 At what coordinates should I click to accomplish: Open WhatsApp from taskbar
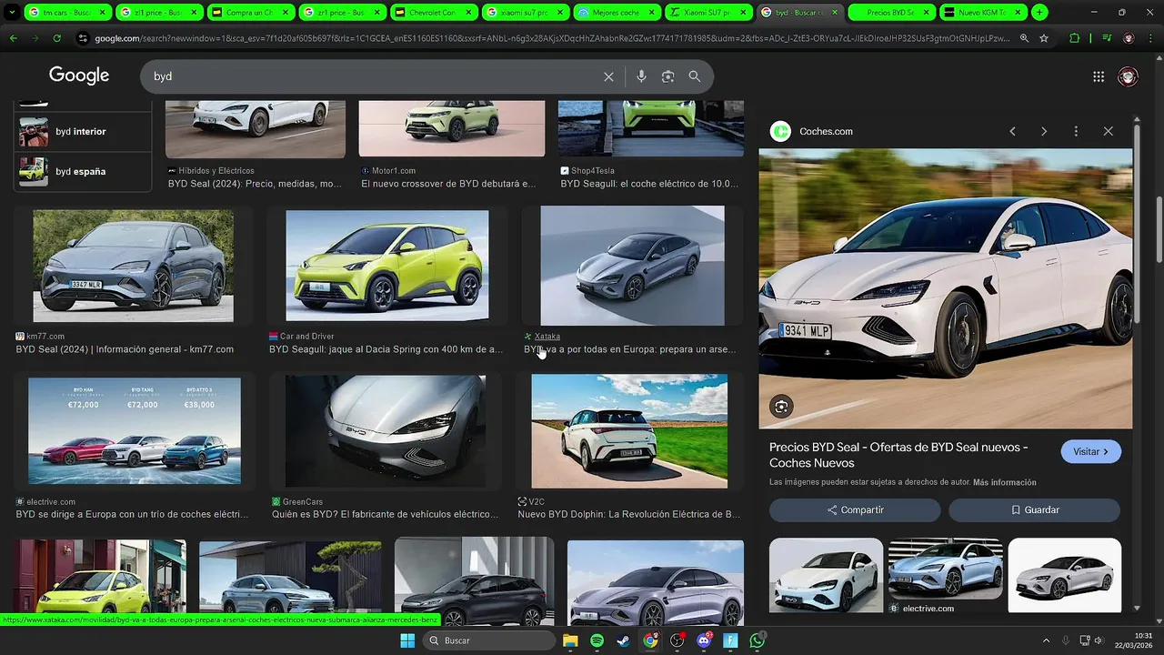[758, 640]
